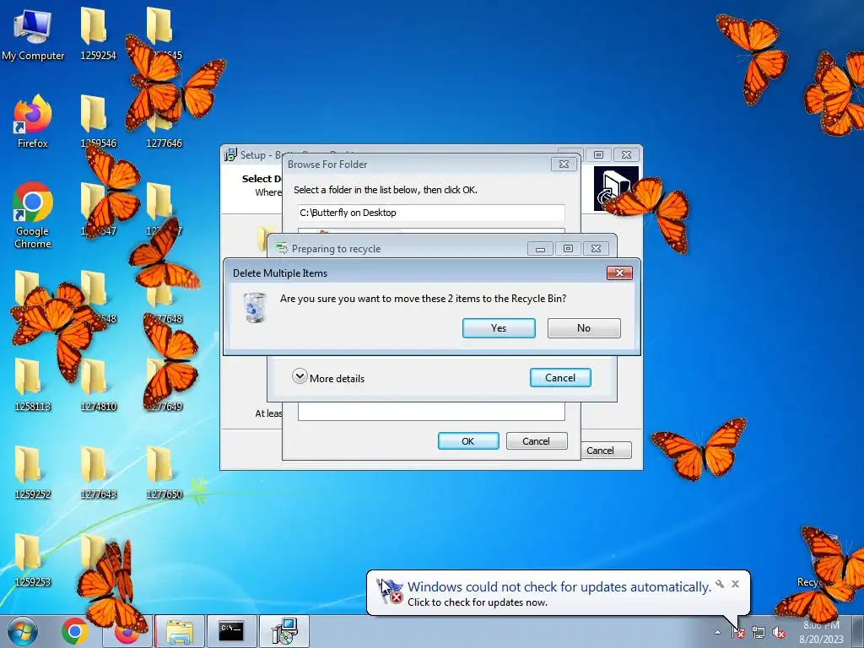
Task: Select folder 1277650 on desktop
Action: (165, 472)
